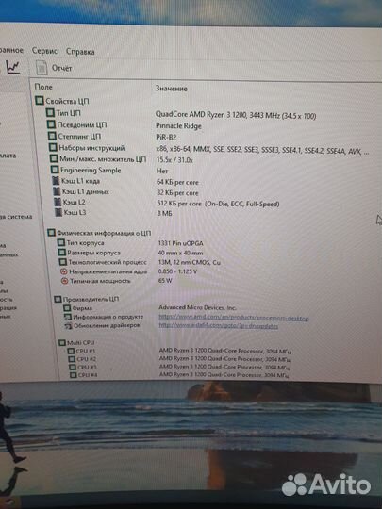The image size is (382, 509).
Task: Click the icon beside Размеры корпуса
Action: pos(62,253)
